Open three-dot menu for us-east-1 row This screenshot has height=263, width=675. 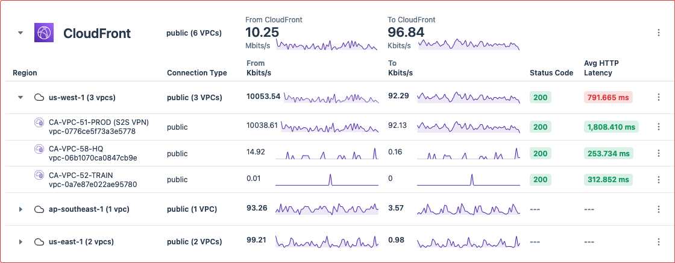pyautogui.click(x=659, y=242)
